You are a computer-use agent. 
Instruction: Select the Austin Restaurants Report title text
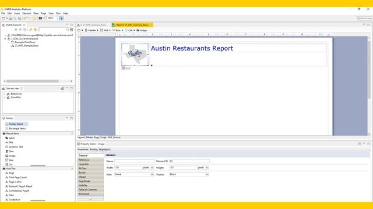coord(192,48)
